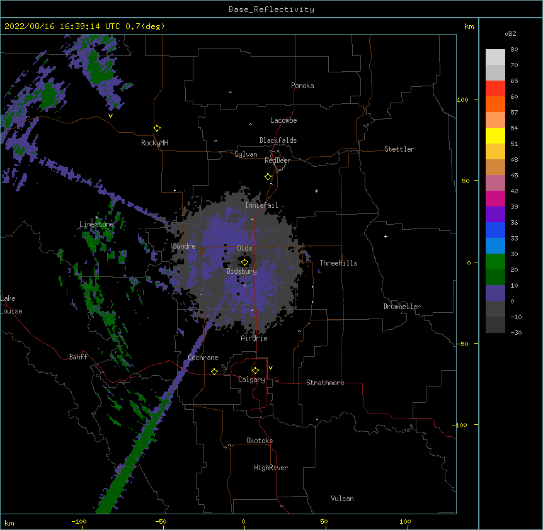
Task: Click the Vulcan town label
Action: (x=342, y=499)
